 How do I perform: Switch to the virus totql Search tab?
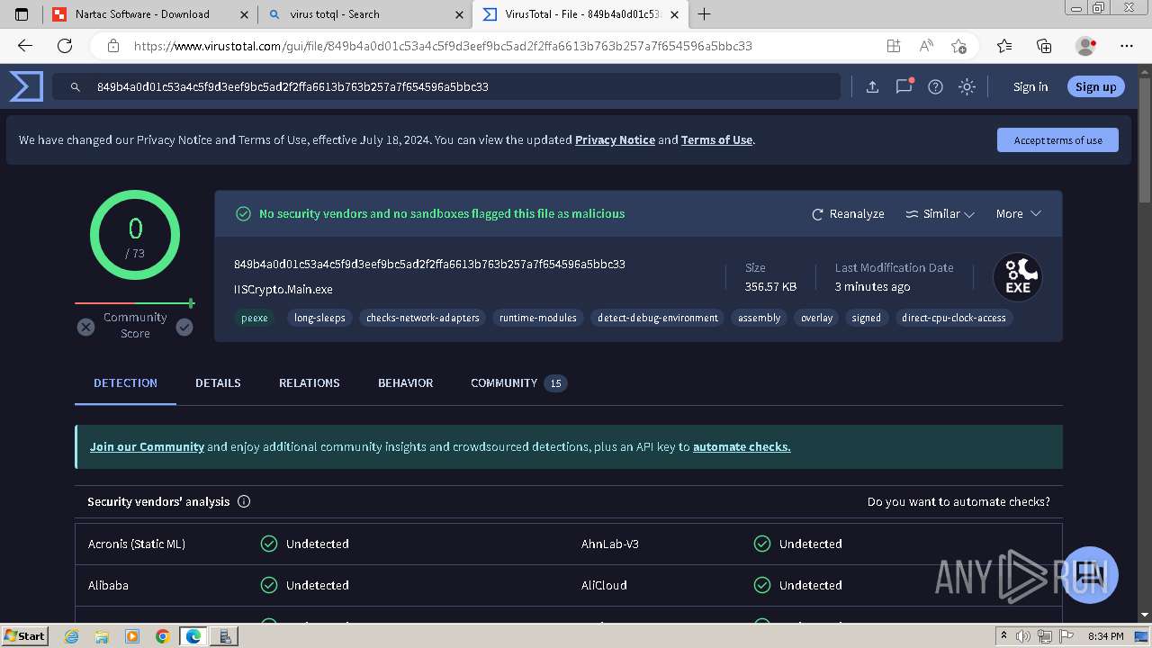point(364,14)
